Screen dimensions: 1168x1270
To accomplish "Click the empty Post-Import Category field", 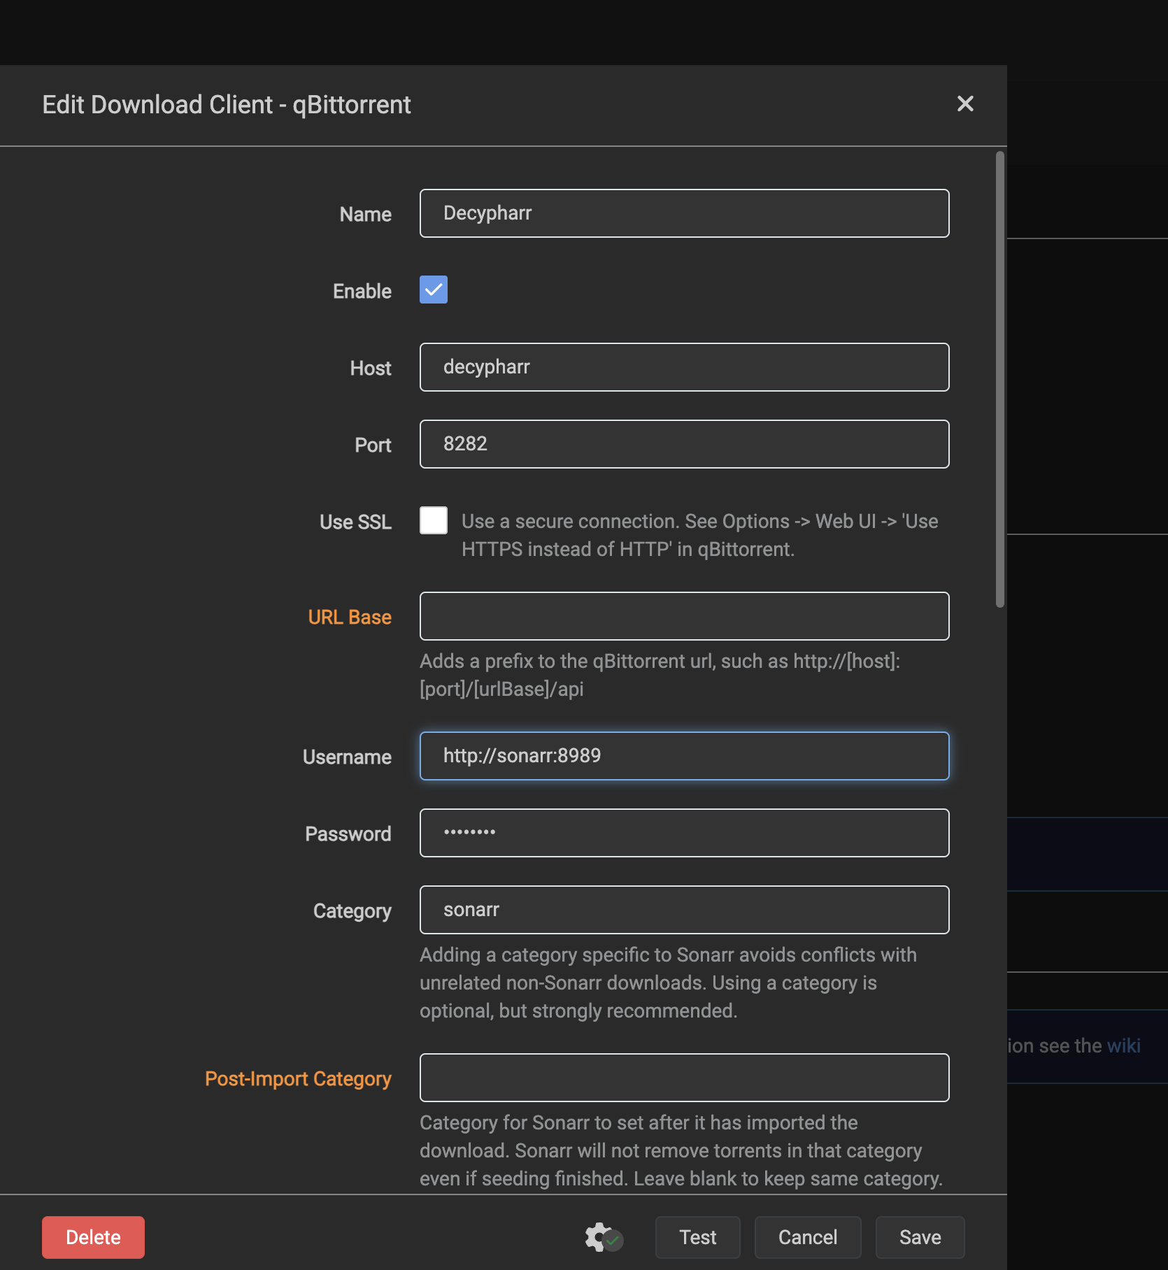I will [x=683, y=1078].
